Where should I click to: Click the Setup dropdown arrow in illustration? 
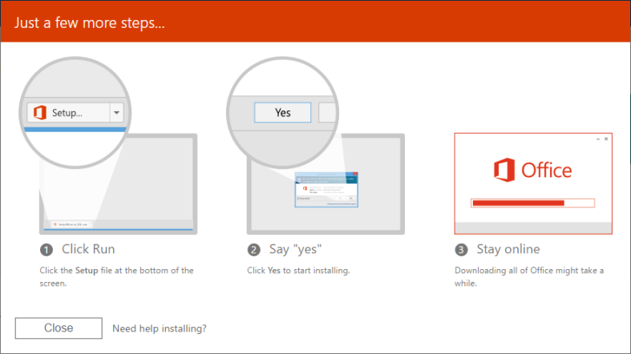(116, 112)
